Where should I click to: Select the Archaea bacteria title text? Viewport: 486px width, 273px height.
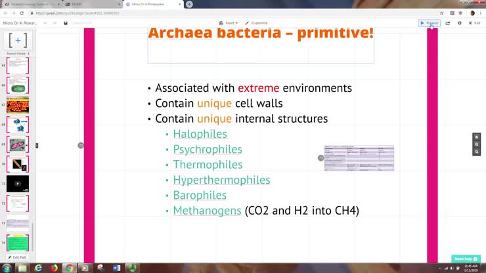click(261, 33)
